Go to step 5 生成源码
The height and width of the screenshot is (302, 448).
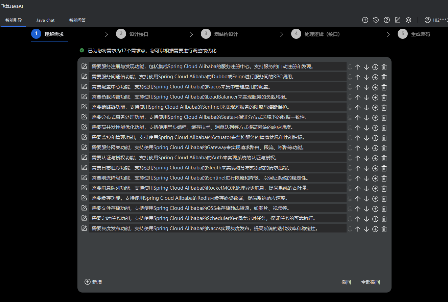414,34
